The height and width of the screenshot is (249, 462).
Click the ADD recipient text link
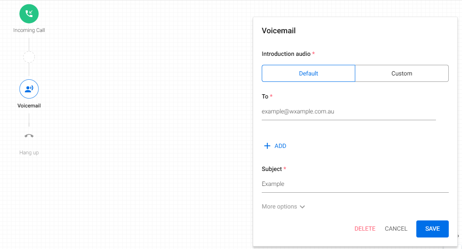coord(280,146)
